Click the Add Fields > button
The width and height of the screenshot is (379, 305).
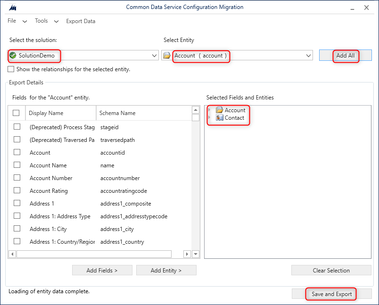tap(102, 271)
